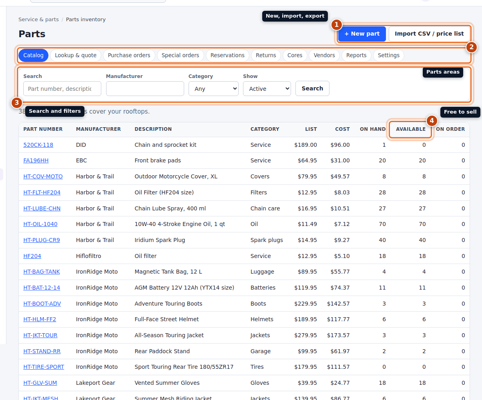This screenshot has width=482, height=400.
Task: Open part HT-LUBE-CHN
Action: tap(42, 208)
